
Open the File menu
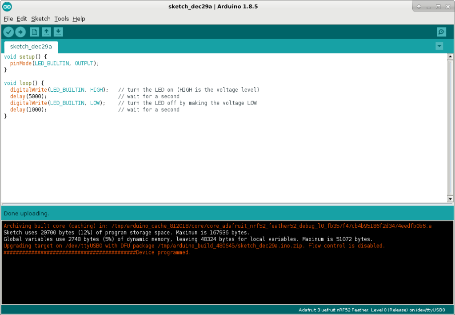[x=8, y=19]
